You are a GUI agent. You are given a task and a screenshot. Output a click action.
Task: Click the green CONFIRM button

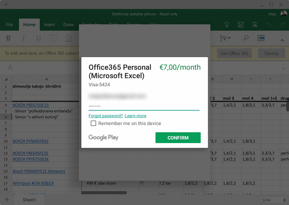pyautogui.click(x=178, y=138)
